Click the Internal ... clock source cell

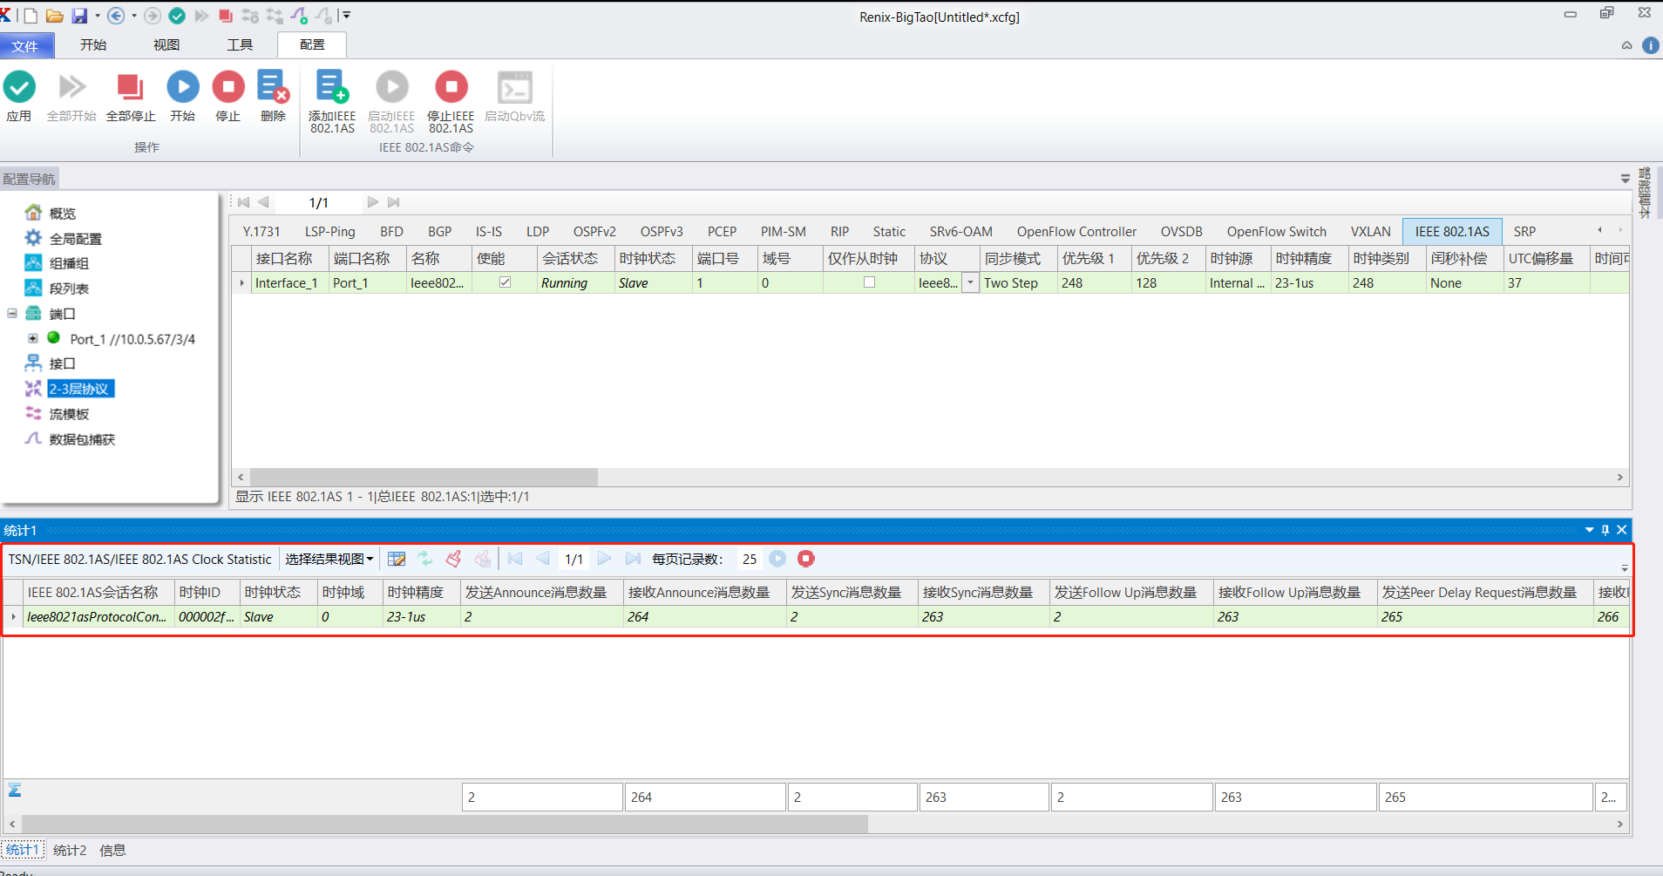pos(1237,282)
